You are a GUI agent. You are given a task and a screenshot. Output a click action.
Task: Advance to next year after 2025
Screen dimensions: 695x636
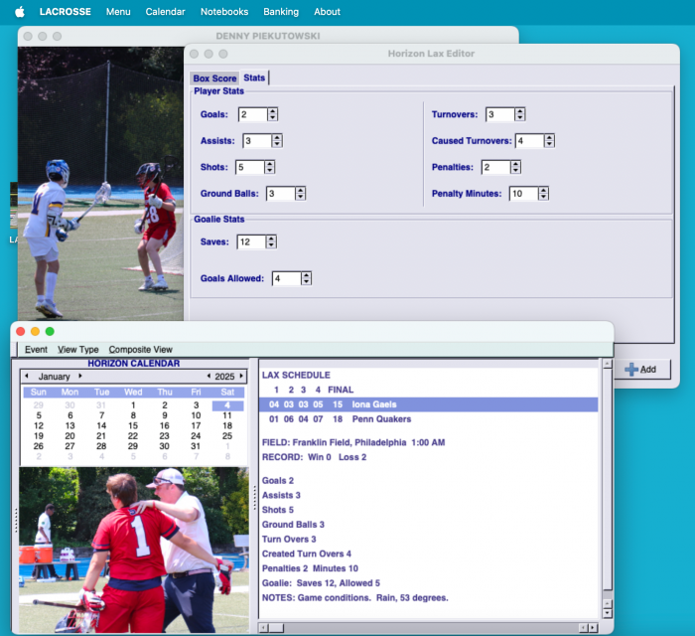(x=242, y=377)
